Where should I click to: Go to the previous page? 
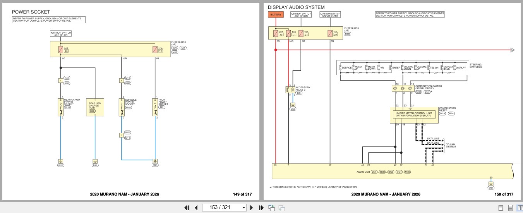[196, 208]
